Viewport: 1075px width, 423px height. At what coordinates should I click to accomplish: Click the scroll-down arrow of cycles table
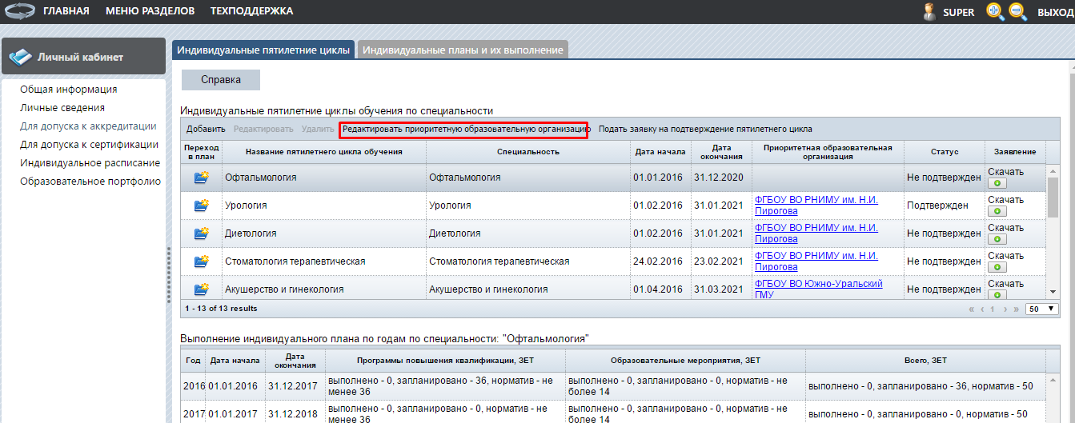click(x=1052, y=293)
